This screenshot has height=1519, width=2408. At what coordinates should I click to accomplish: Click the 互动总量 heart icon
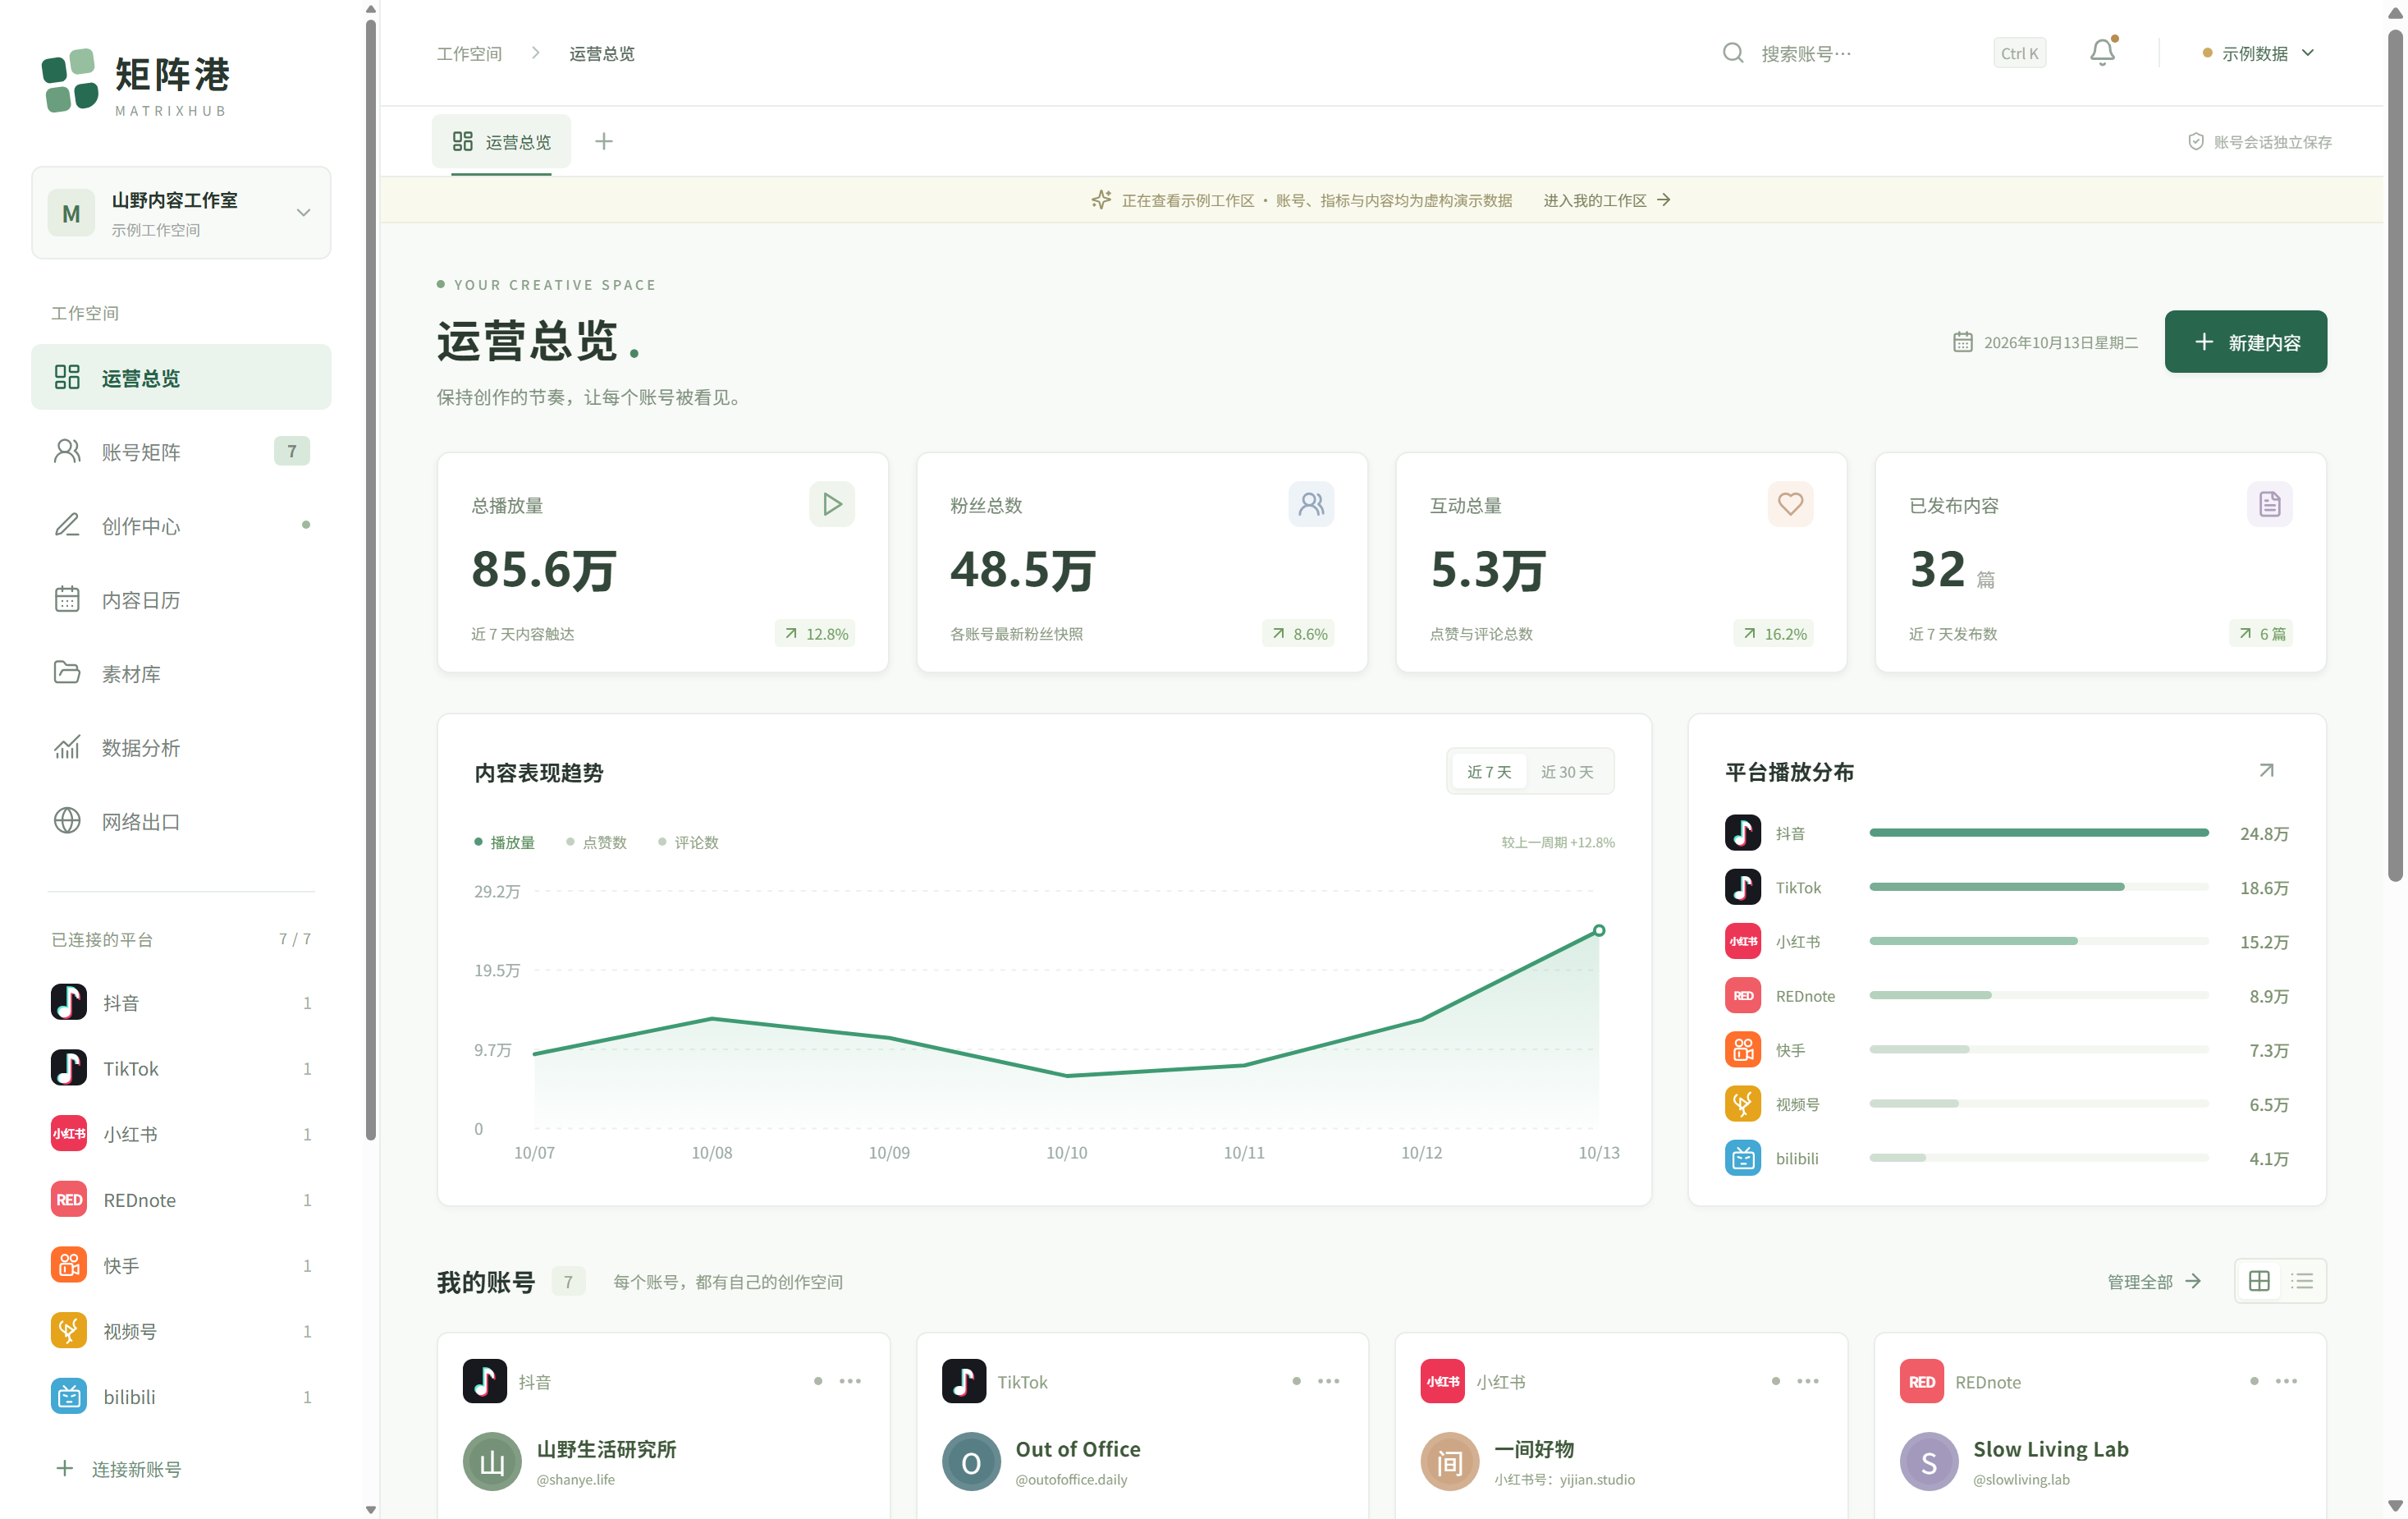(x=1790, y=504)
